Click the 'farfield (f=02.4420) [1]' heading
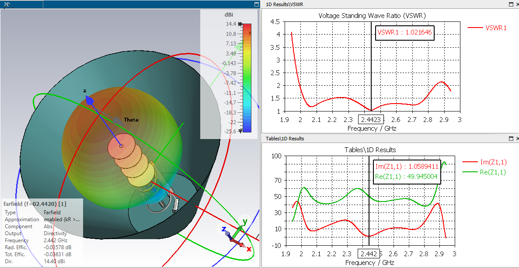This screenshot has height=268, width=519. tap(35, 204)
